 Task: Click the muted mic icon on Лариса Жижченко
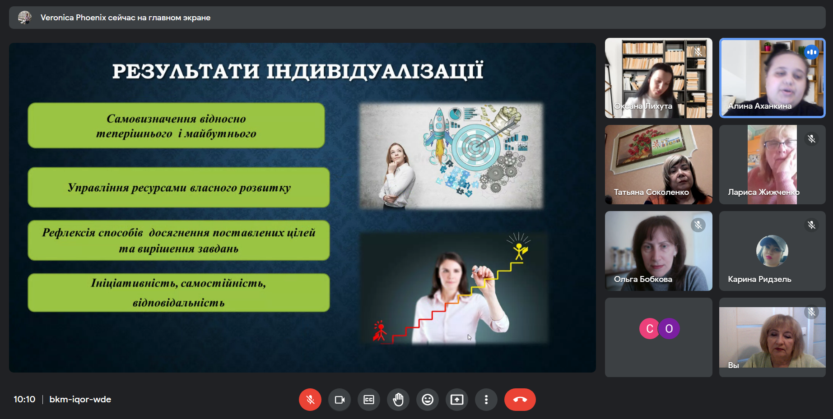[811, 139]
